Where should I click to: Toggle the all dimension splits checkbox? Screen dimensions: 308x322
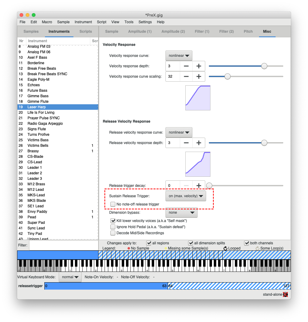[191, 243]
